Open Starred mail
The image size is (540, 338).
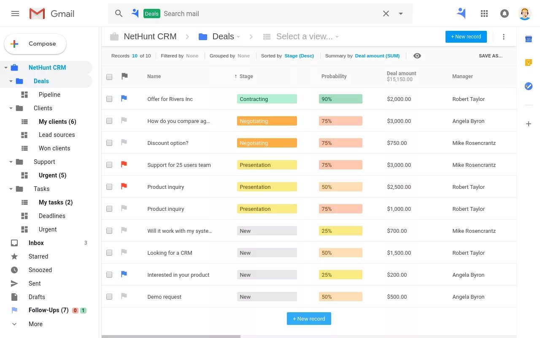(x=38, y=256)
